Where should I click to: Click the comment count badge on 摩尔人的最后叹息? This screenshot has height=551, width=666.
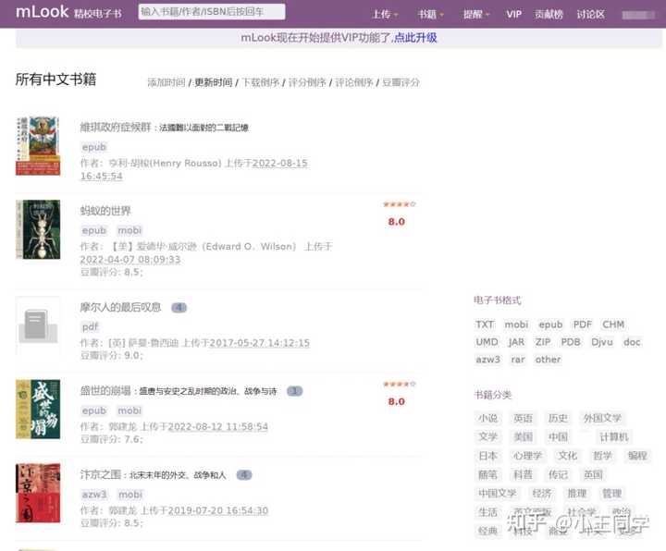pos(179,308)
